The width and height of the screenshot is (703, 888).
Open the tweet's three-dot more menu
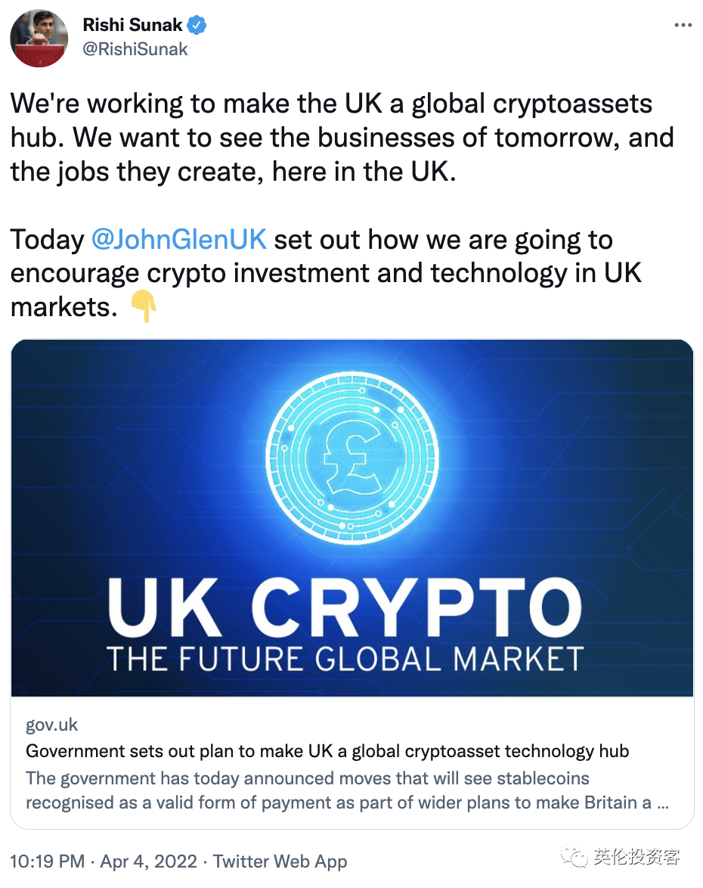coord(682,25)
